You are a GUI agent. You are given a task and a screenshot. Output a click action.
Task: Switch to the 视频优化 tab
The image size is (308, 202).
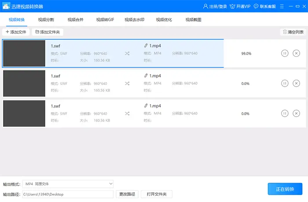tap(164, 20)
